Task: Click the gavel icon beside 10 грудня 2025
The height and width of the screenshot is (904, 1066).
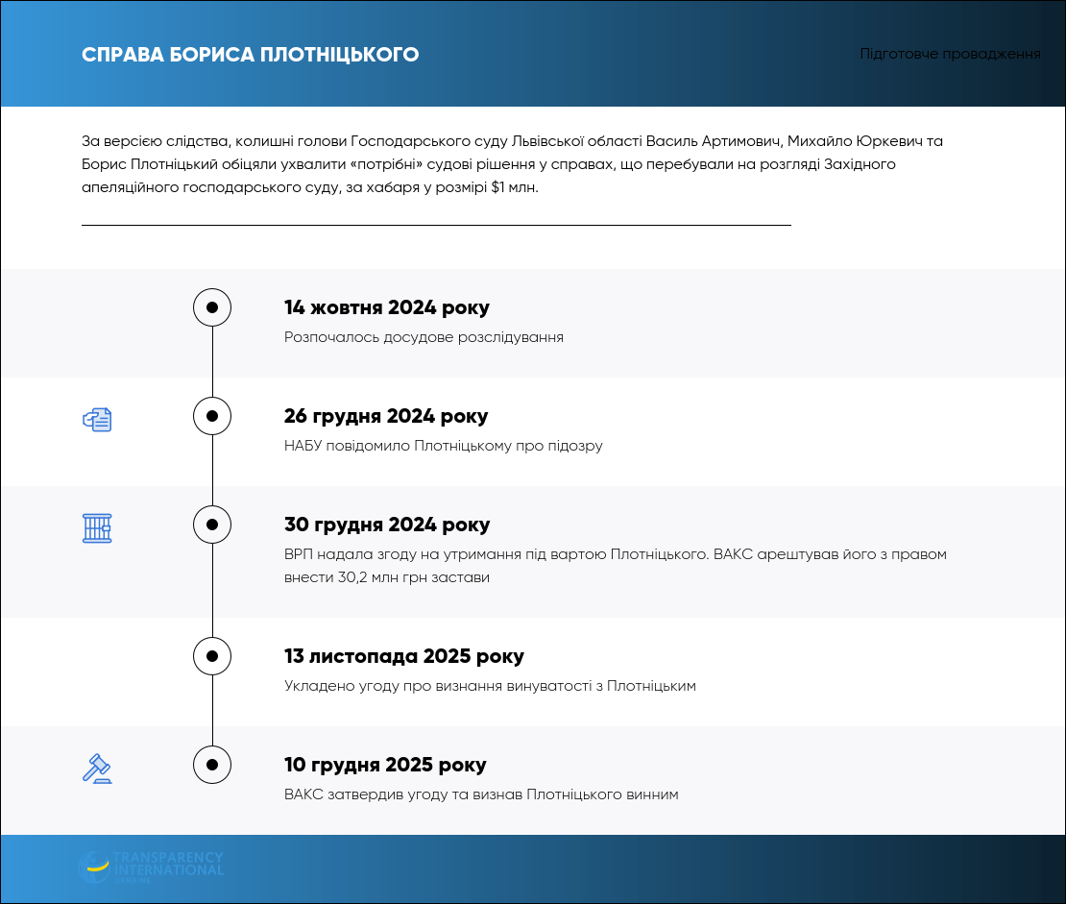Action: point(97,769)
